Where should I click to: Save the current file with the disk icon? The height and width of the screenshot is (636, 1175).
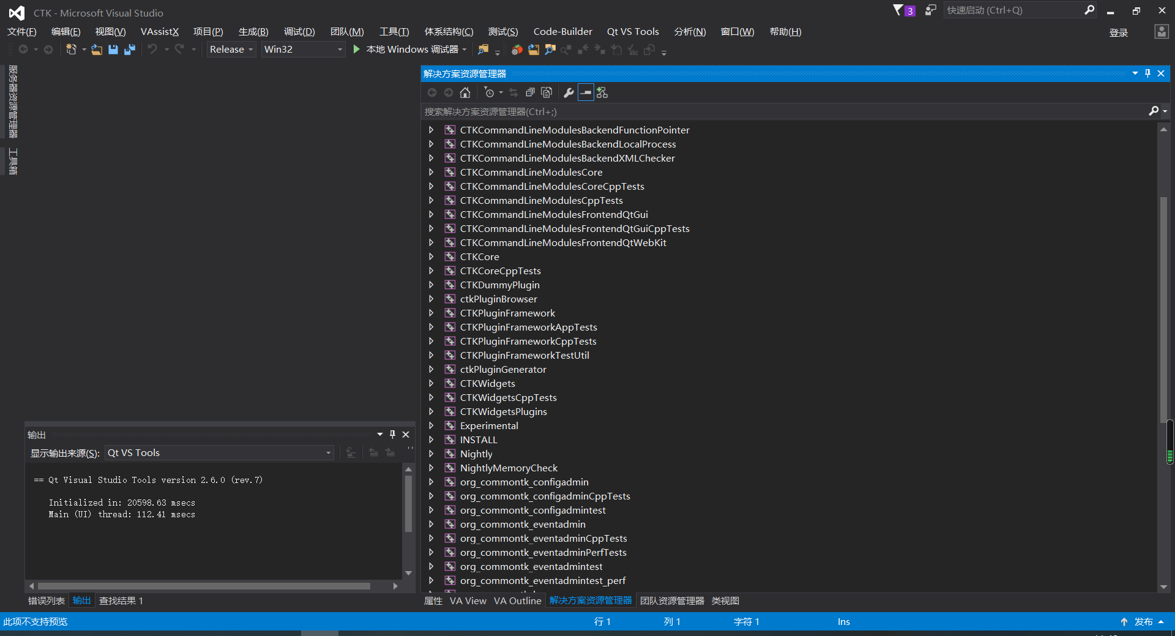point(113,50)
